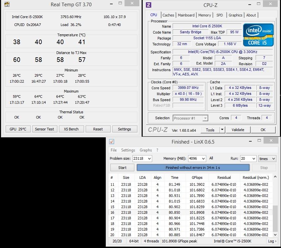Click the GPU 29°C button in Real Temp

[x=18, y=129]
